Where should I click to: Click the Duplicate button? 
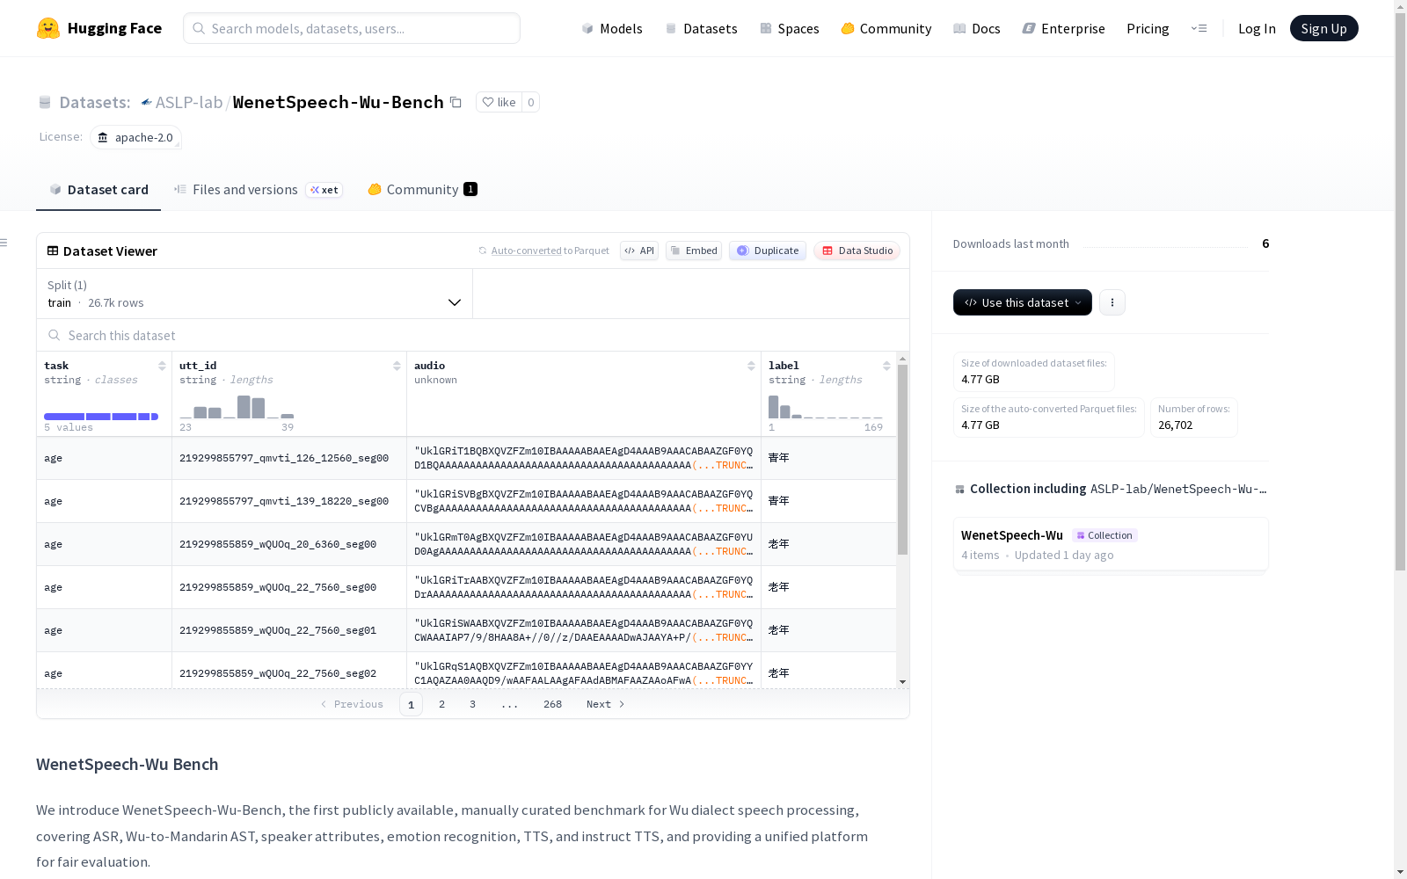pos(768,251)
